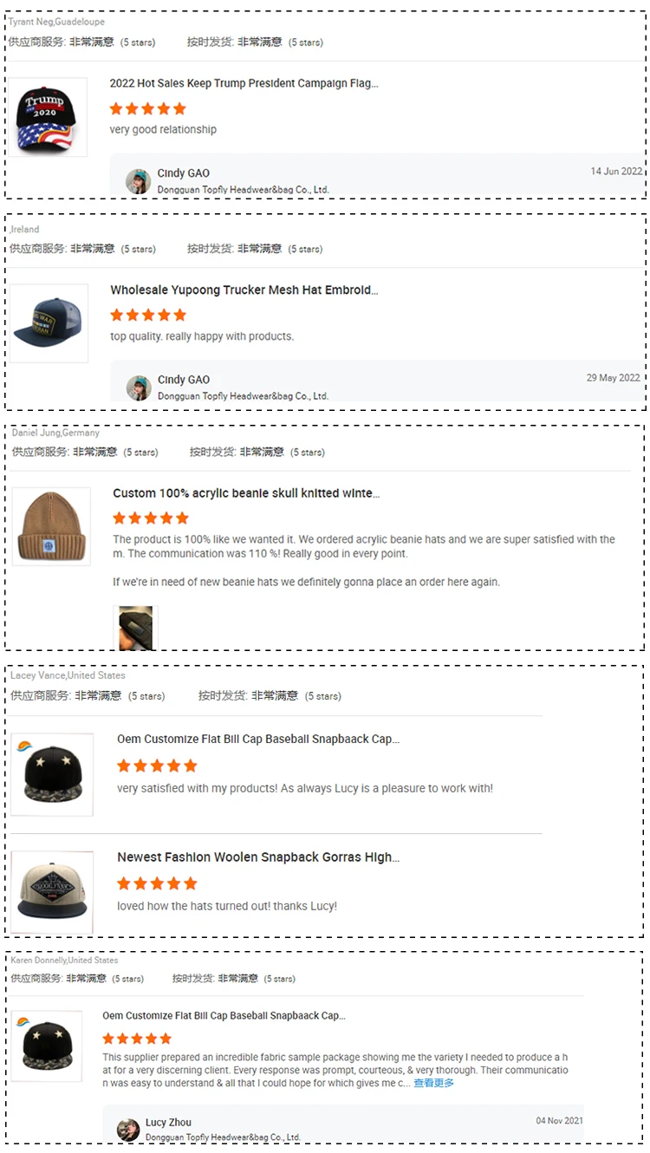Click star rating under woolen snapback Gorras title
The width and height of the screenshot is (650, 1153).
tap(158, 883)
